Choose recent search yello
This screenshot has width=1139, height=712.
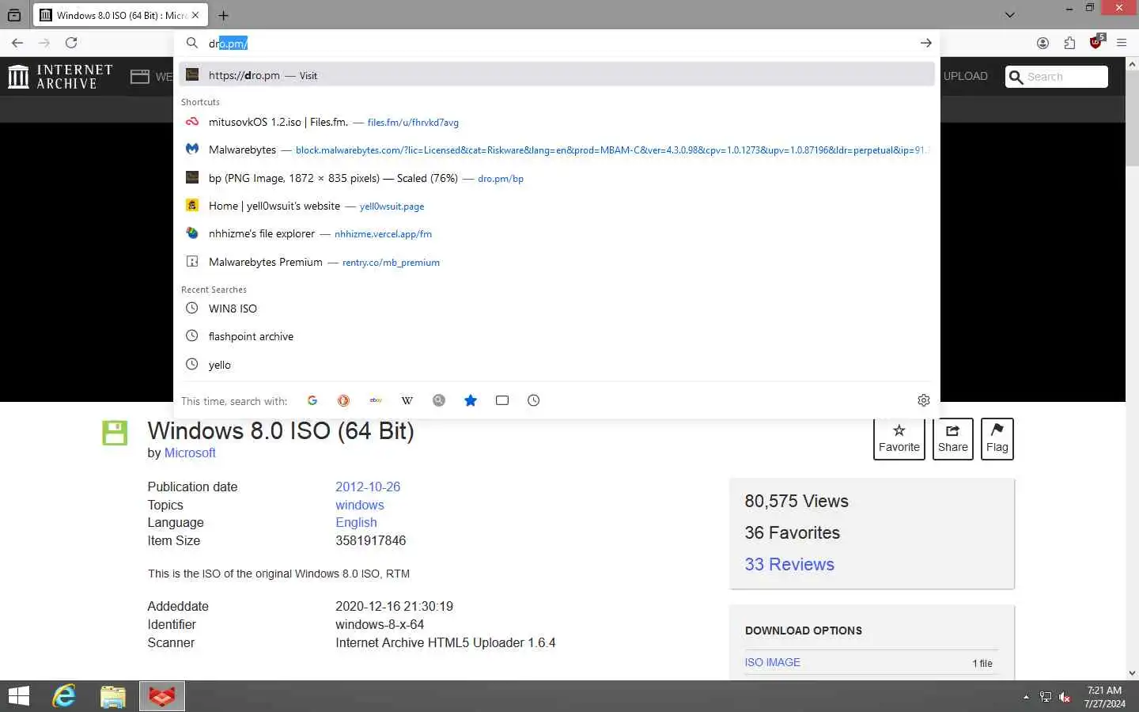557,365
